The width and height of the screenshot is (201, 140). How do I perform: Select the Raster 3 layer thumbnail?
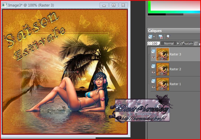(x=163, y=54)
